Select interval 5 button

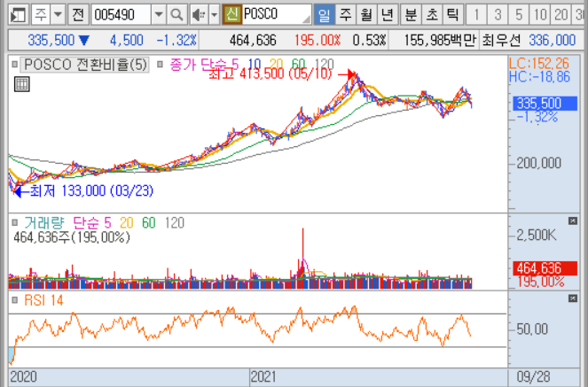(x=518, y=15)
